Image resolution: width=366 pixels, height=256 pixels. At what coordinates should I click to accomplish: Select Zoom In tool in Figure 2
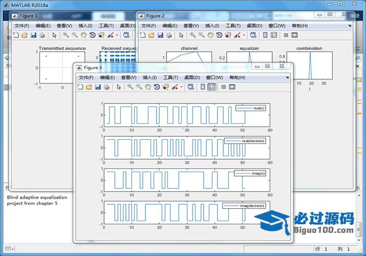(x=192, y=35)
